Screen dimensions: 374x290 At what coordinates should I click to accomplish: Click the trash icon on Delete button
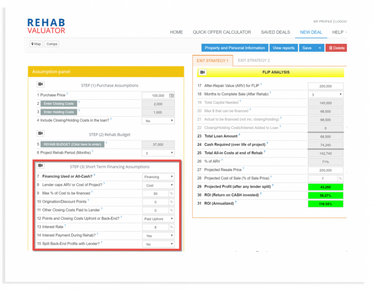pyautogui.click(x=330, y=48)
